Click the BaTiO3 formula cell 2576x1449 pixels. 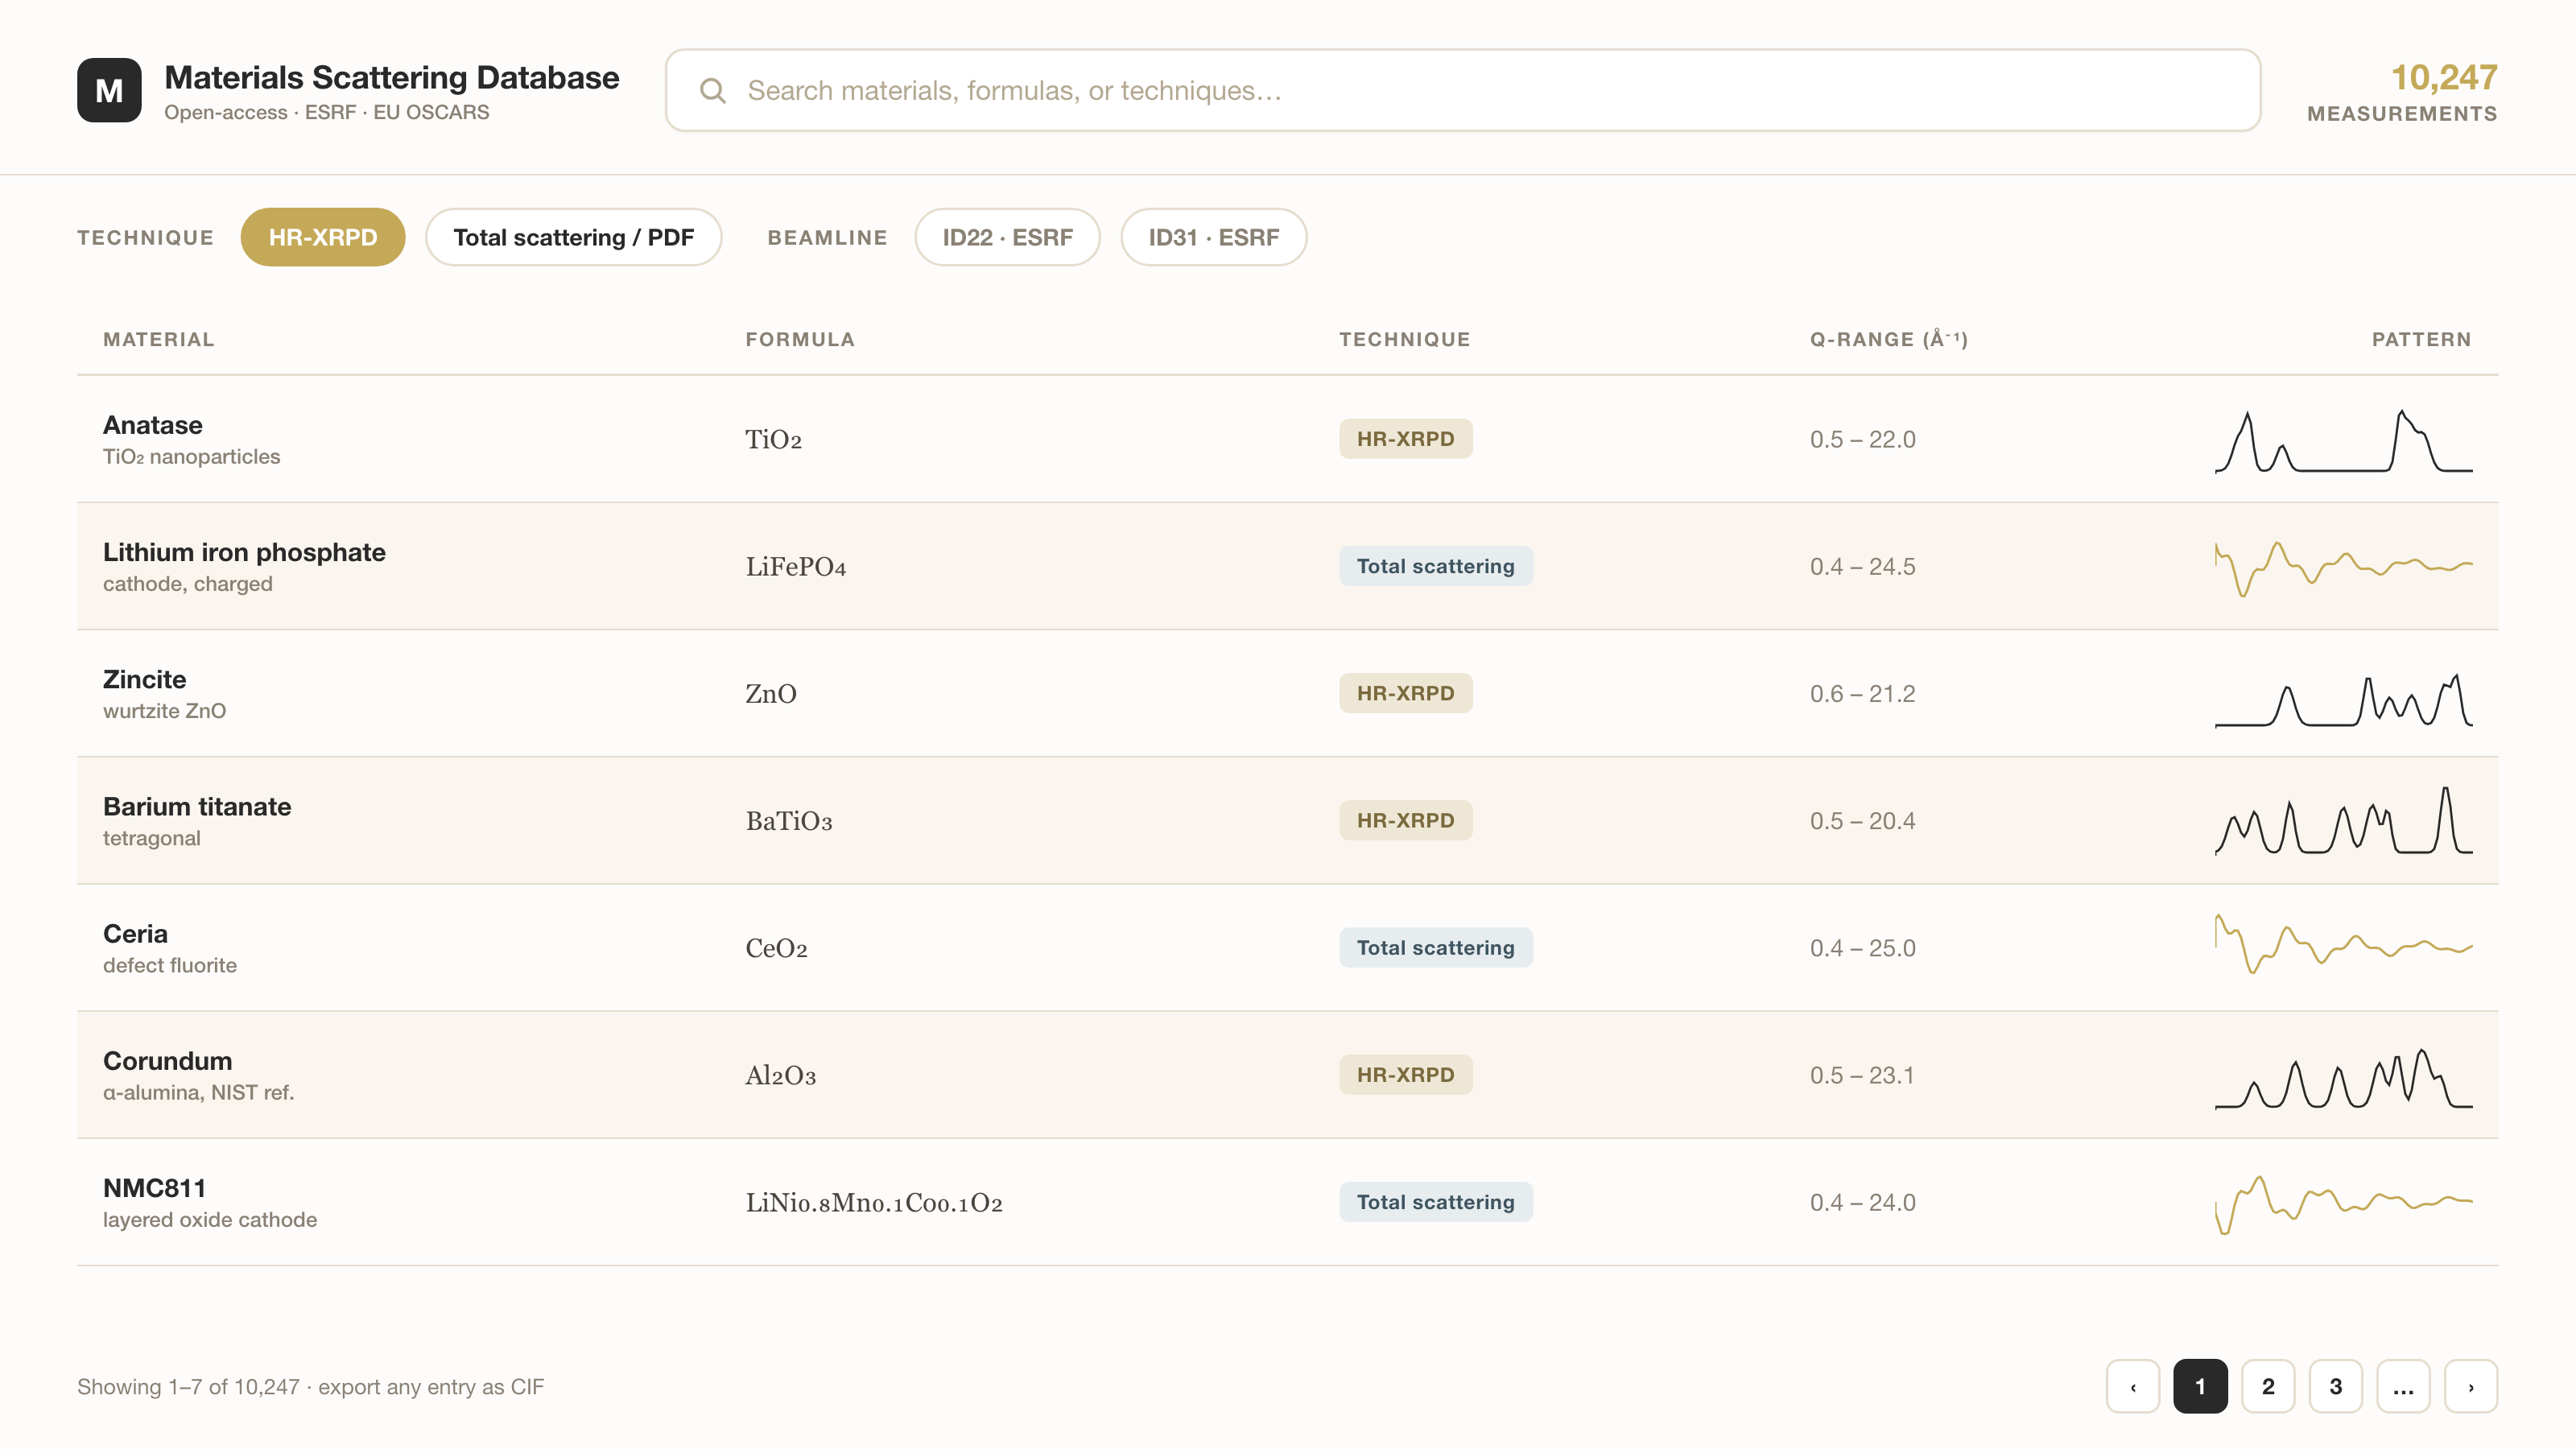[x=788, y=821]
